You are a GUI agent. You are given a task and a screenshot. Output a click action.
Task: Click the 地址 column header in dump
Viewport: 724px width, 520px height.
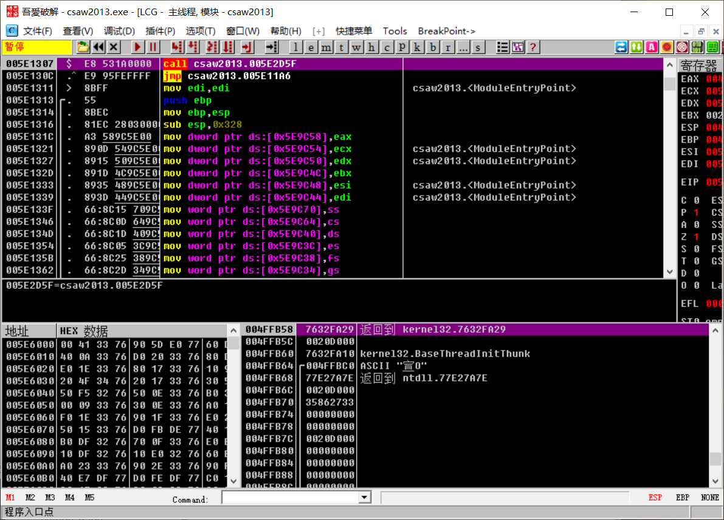[29, 331]
